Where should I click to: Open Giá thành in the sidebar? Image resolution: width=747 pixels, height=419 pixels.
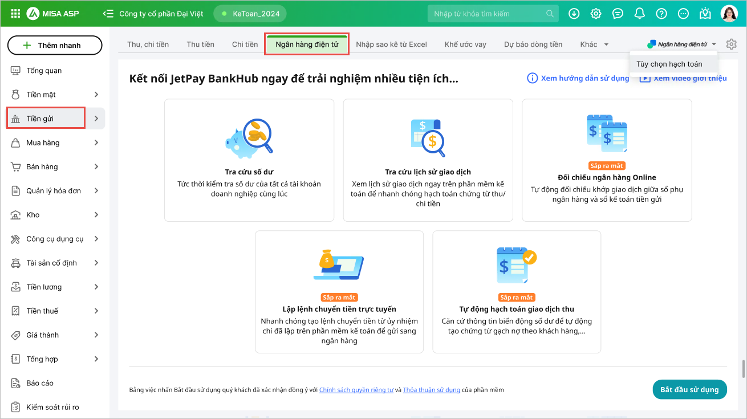click(x=55, y=335)
